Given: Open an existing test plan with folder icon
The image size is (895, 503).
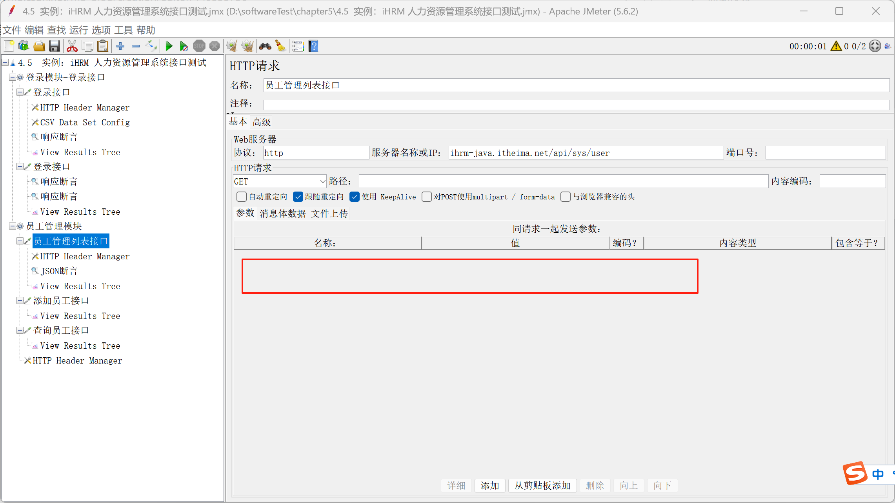Looking at the screenshot, I should coord(39,46).
